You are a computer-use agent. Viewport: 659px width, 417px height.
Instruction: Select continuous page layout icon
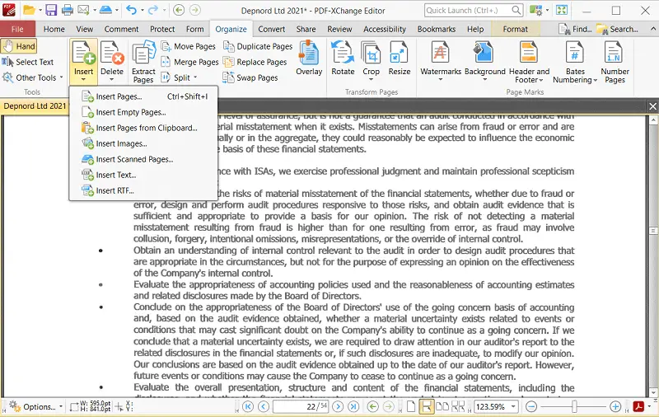point(427,406)
